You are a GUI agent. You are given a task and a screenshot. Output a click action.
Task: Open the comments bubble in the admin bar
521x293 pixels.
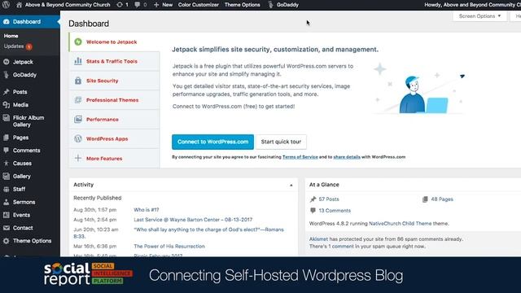pyautogui.click(x=138, y=5)
